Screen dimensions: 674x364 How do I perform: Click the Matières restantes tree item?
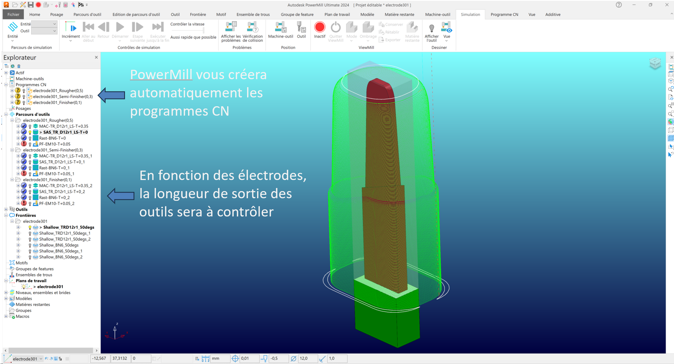point(33,304)
